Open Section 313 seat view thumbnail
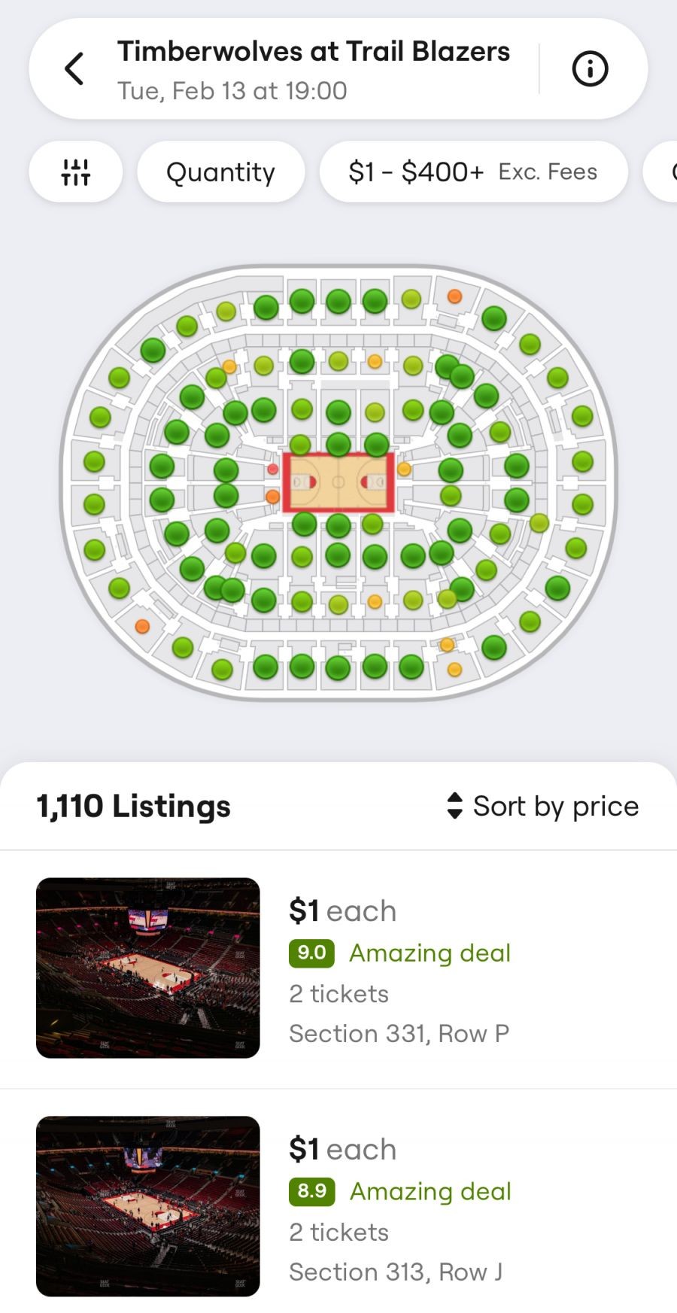 tap(148, 1205)
